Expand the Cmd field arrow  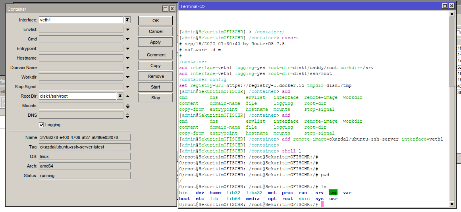[127, 39]
